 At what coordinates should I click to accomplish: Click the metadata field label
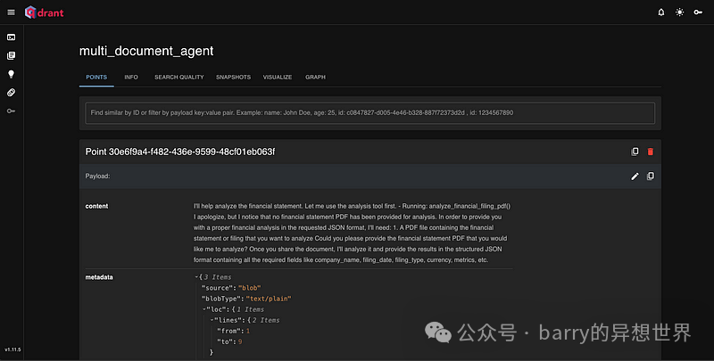coord(99,277)
